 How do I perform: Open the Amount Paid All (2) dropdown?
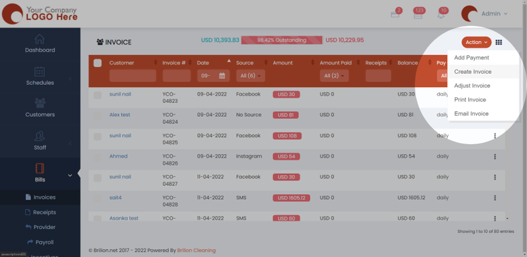click(x=334, y=76)
